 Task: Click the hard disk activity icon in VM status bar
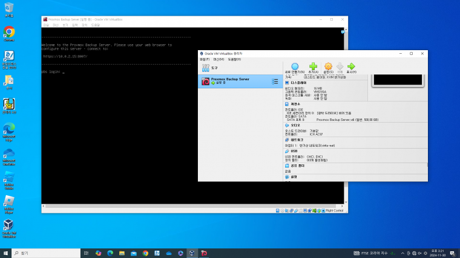point(278,210)
